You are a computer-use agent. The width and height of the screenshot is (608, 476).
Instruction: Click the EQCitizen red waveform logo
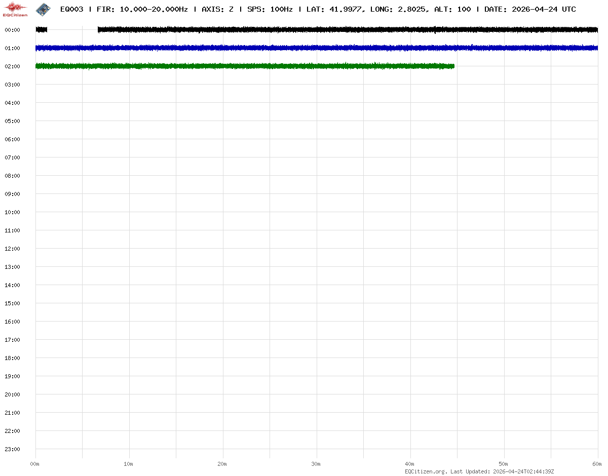pyautogui.click(x=16, y=9)
